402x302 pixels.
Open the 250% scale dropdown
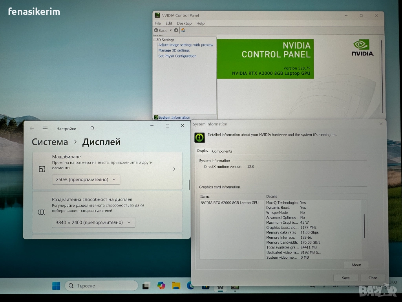pyautogui.click(x=86, y=179)
